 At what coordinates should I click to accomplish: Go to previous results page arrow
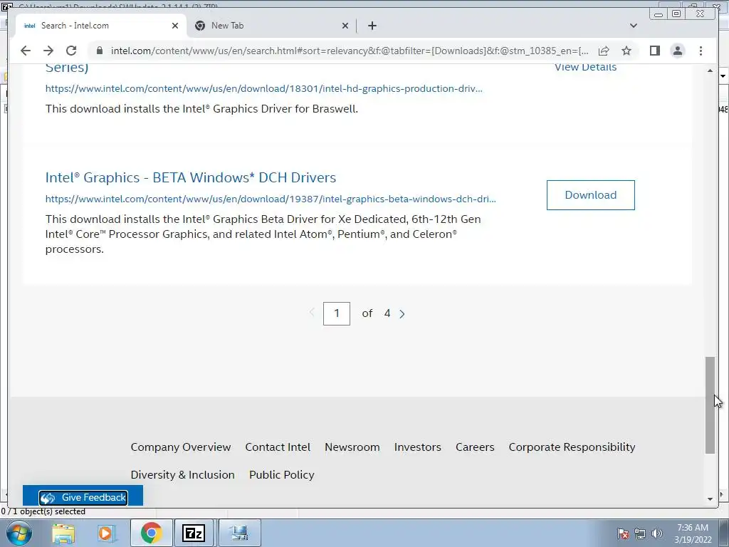pyautogui.click(x=312, y=312)
